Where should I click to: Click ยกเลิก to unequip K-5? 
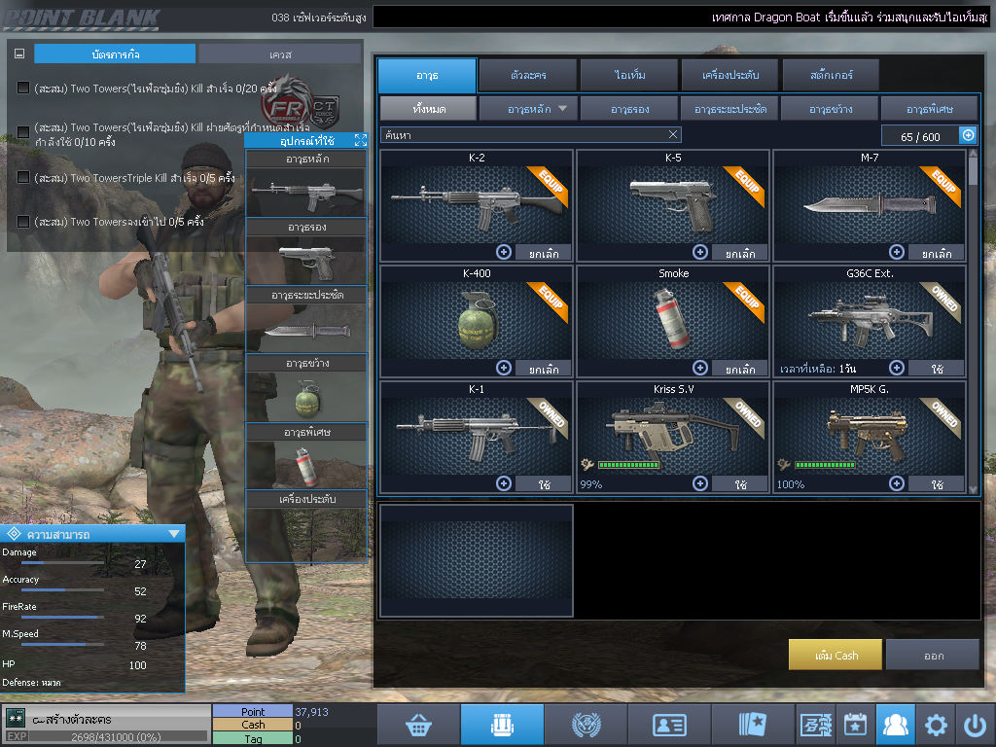coord(740,253)
